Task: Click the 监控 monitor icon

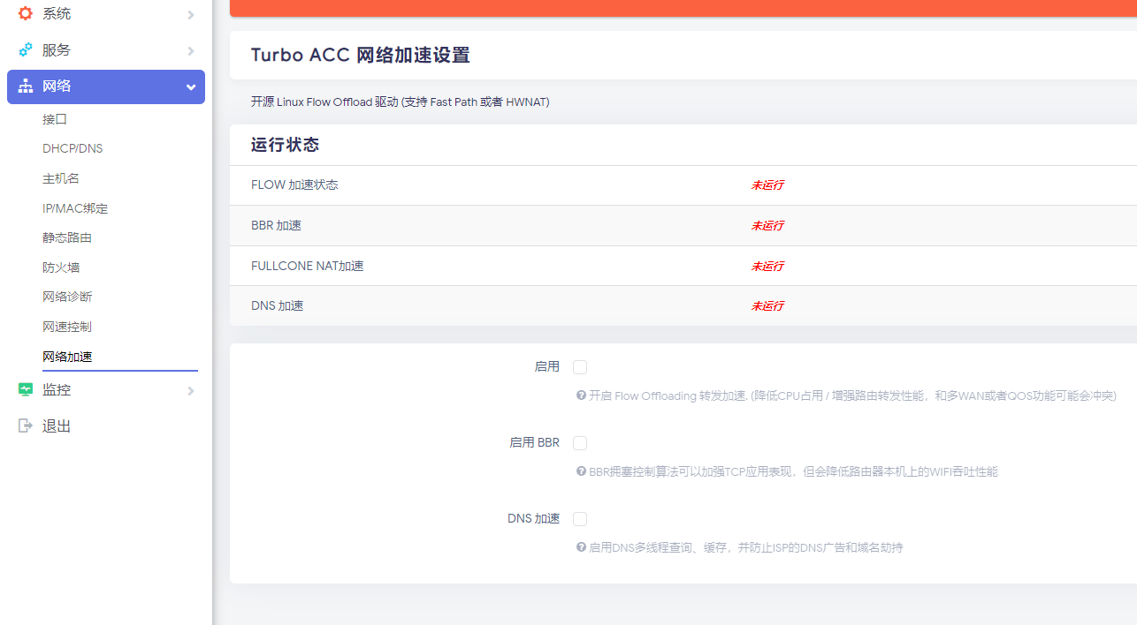Action: coord(26,389)
